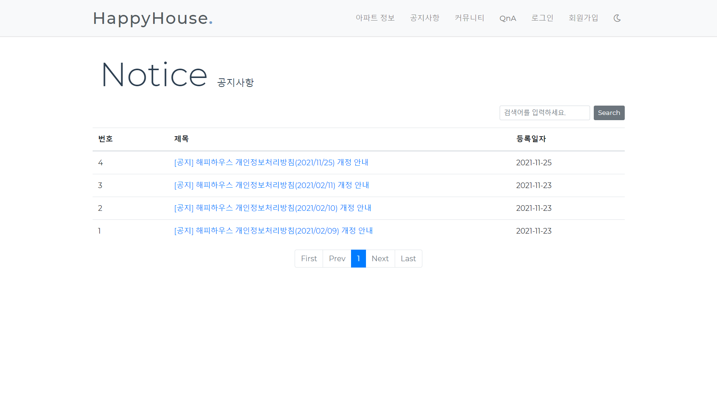Click the 검색어를 입력하세요 search field

pos(544,113)
